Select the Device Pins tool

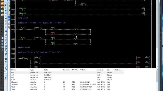click(x=6, y=27)
